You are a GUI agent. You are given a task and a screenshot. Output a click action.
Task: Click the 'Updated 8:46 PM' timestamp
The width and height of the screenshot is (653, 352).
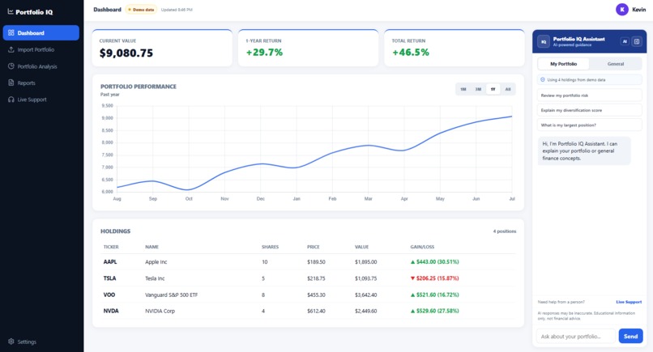pyautogui.click(x=177, y=10)
